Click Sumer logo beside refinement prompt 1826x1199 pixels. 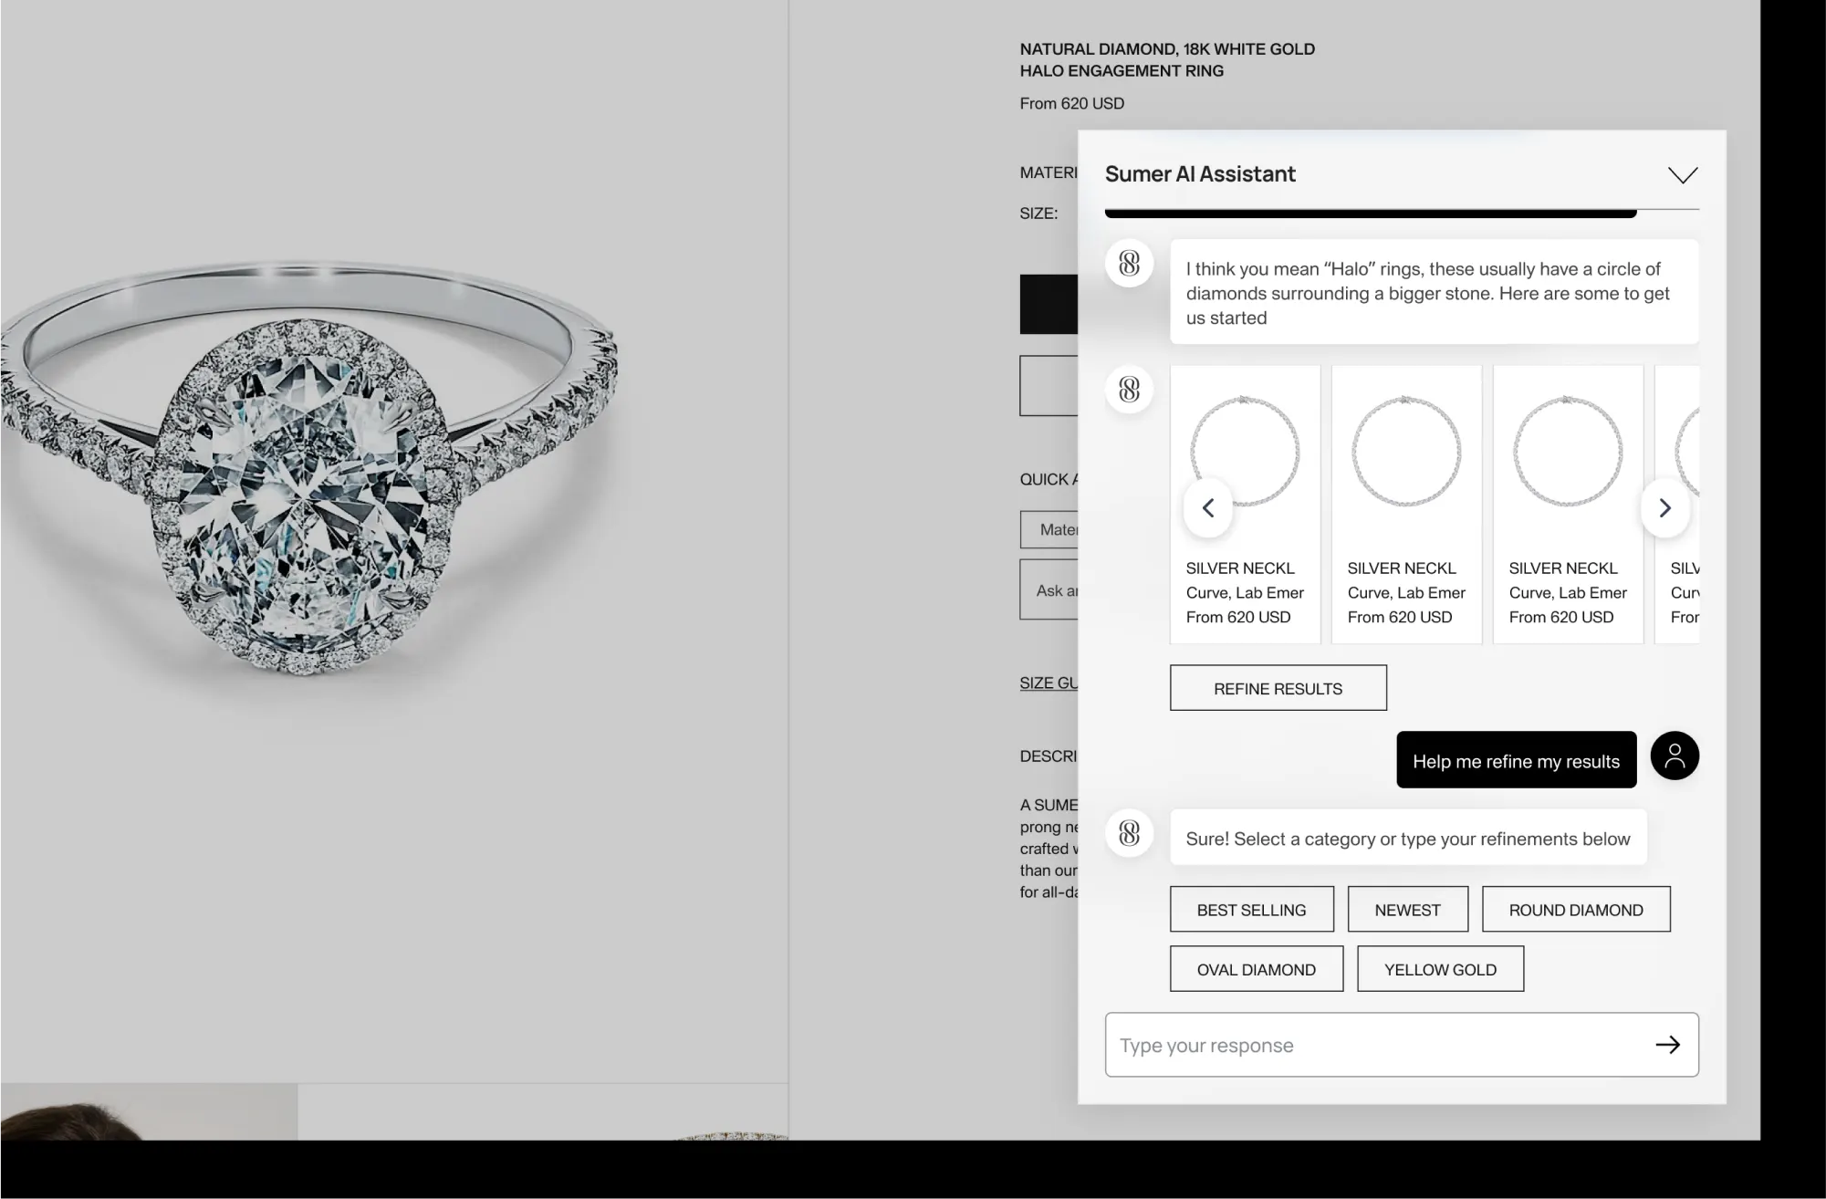tap(1130, 833)
